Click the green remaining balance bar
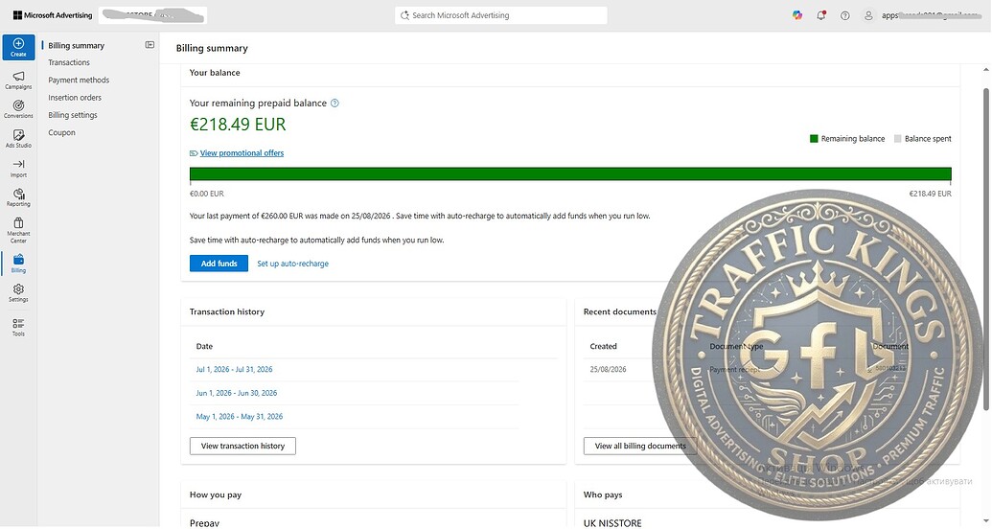The width and height of the screenshot is (992, 529). (x=570, y=174)
